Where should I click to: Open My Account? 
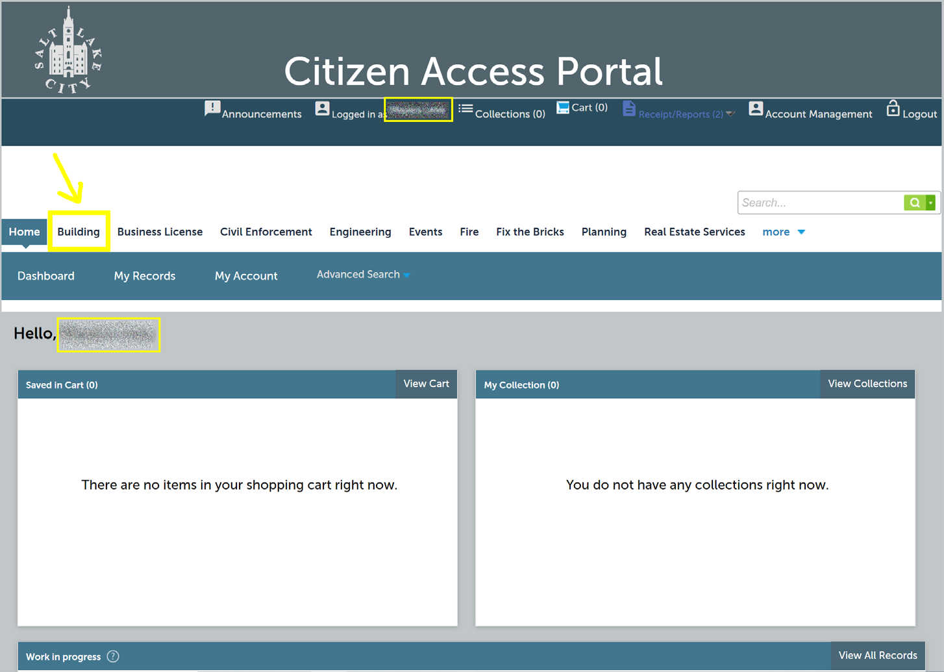pyautogui.click(x=246, y=276)
